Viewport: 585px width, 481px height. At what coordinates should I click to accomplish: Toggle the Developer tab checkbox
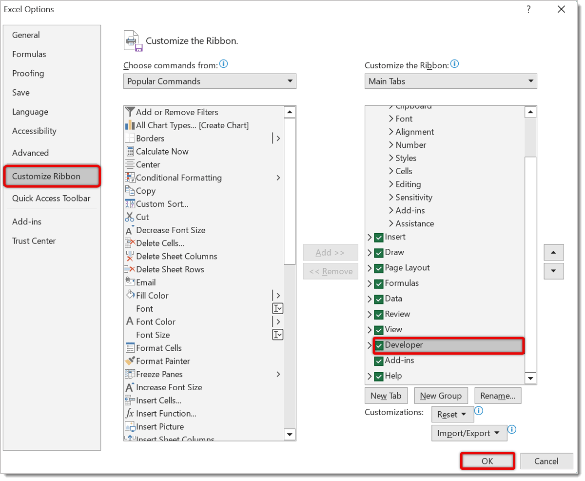click(379, 345)
